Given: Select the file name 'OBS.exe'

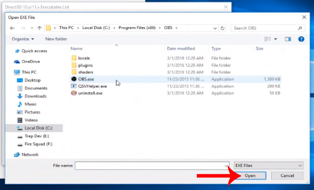Looking at the screenshot, I should (x=86, y=79).
